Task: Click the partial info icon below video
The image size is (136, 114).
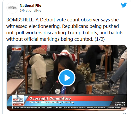Action: pos(124,113)
